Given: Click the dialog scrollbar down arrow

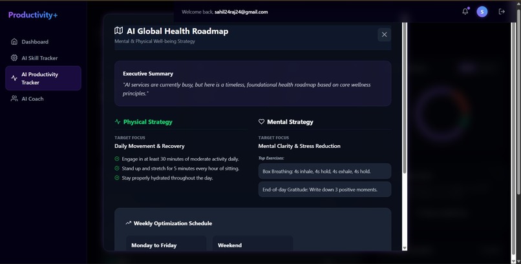Looking at the screenshot, I should (405, 248).
